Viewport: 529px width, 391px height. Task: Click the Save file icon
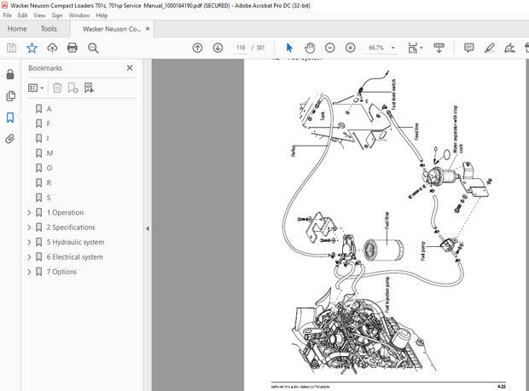click(11, 48)
